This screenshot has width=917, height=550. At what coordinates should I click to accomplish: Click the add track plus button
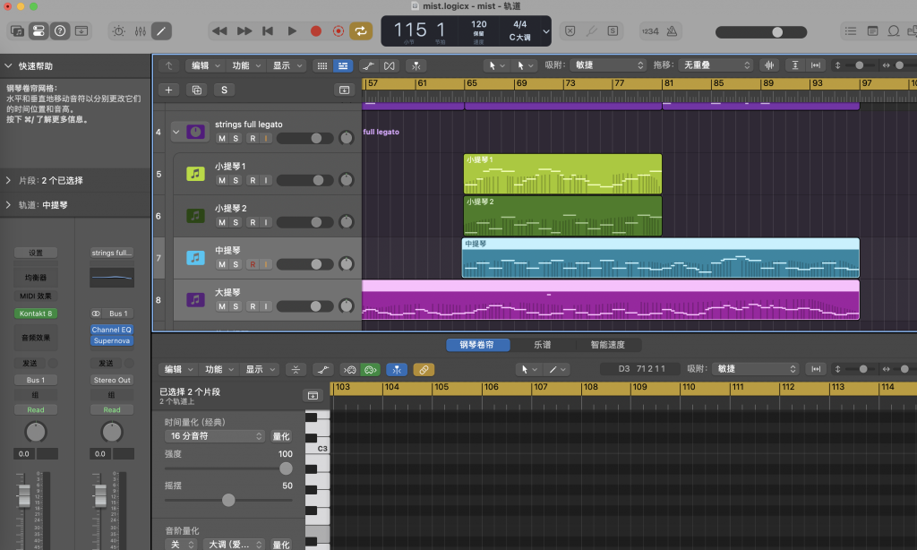pyautogui.click(x=167, y=90)
